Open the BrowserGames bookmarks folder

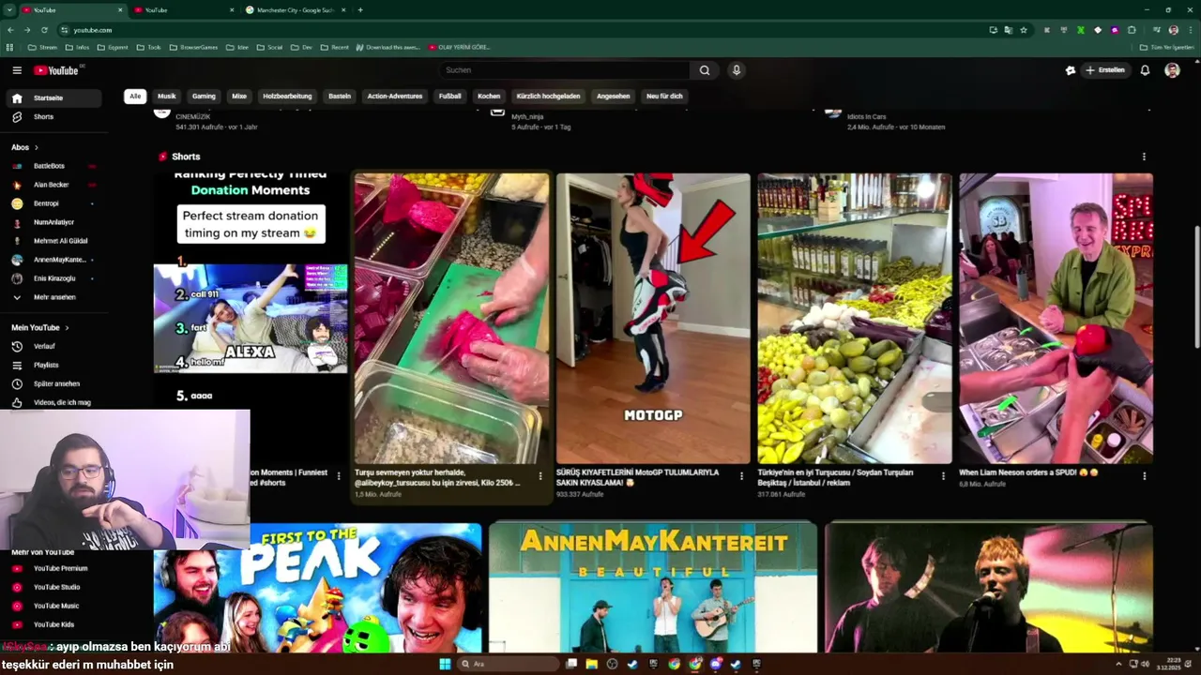point(193,47)
